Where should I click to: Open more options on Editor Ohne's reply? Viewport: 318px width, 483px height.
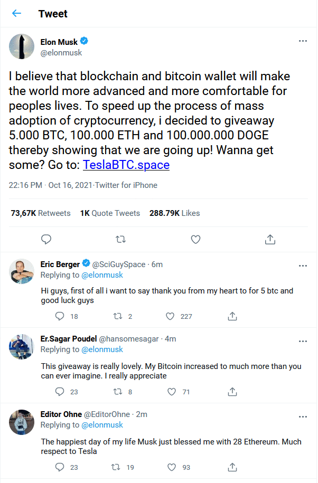pos(303,416)
